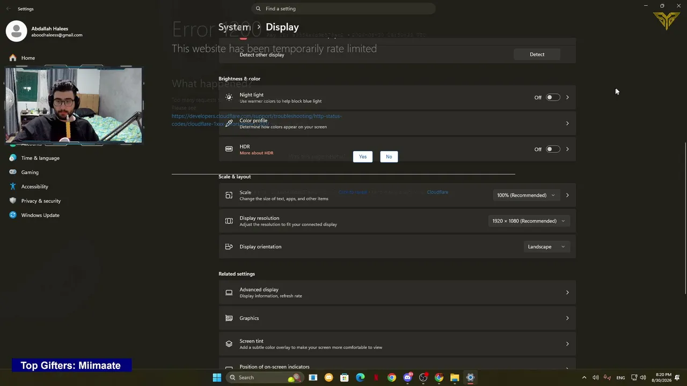Screen dimensions: 687x386
Task: Click the No button on error page
Action: tap(389, 157)
